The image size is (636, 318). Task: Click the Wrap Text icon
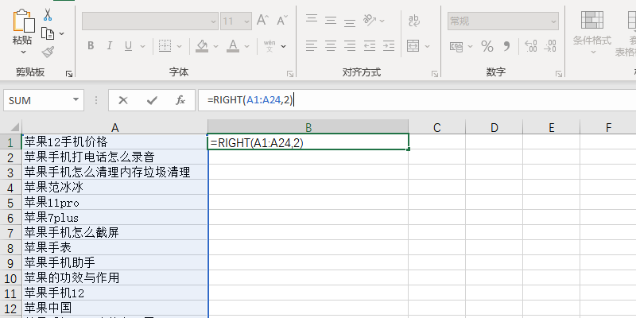coord(413,20)
